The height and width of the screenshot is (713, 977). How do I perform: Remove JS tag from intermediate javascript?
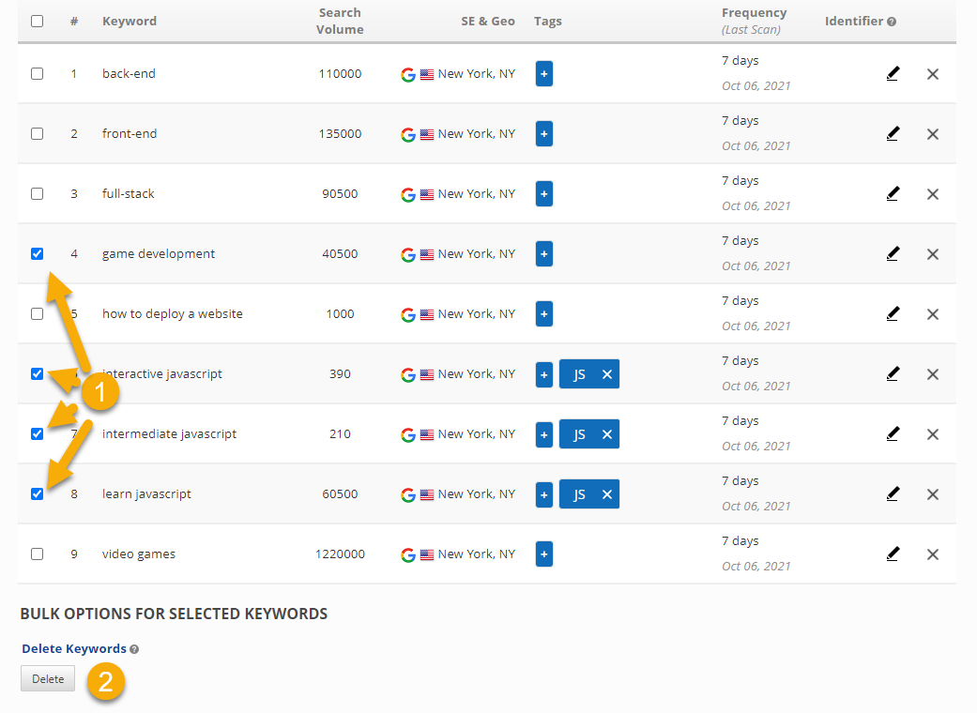pyautogui.click(x=607, y=434)
